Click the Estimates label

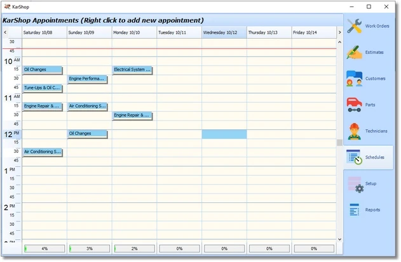pos(374,53)
